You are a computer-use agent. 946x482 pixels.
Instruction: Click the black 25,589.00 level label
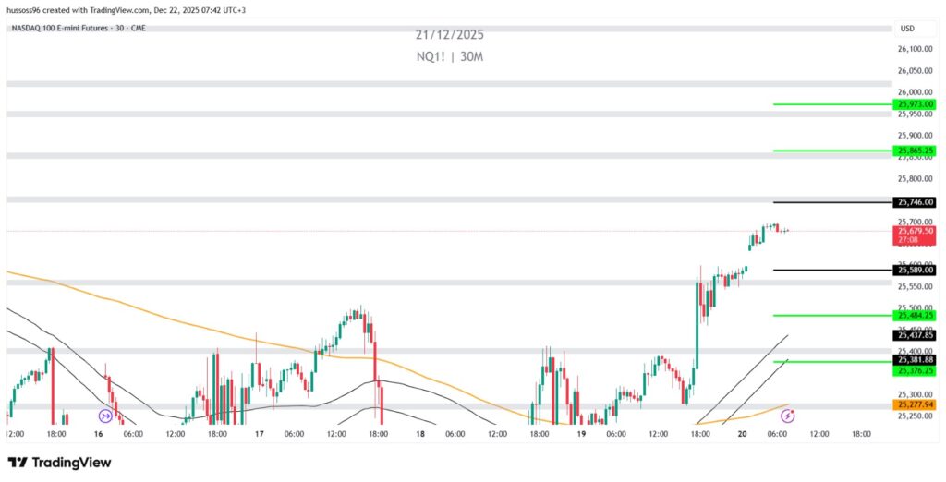tap(915, 270)
